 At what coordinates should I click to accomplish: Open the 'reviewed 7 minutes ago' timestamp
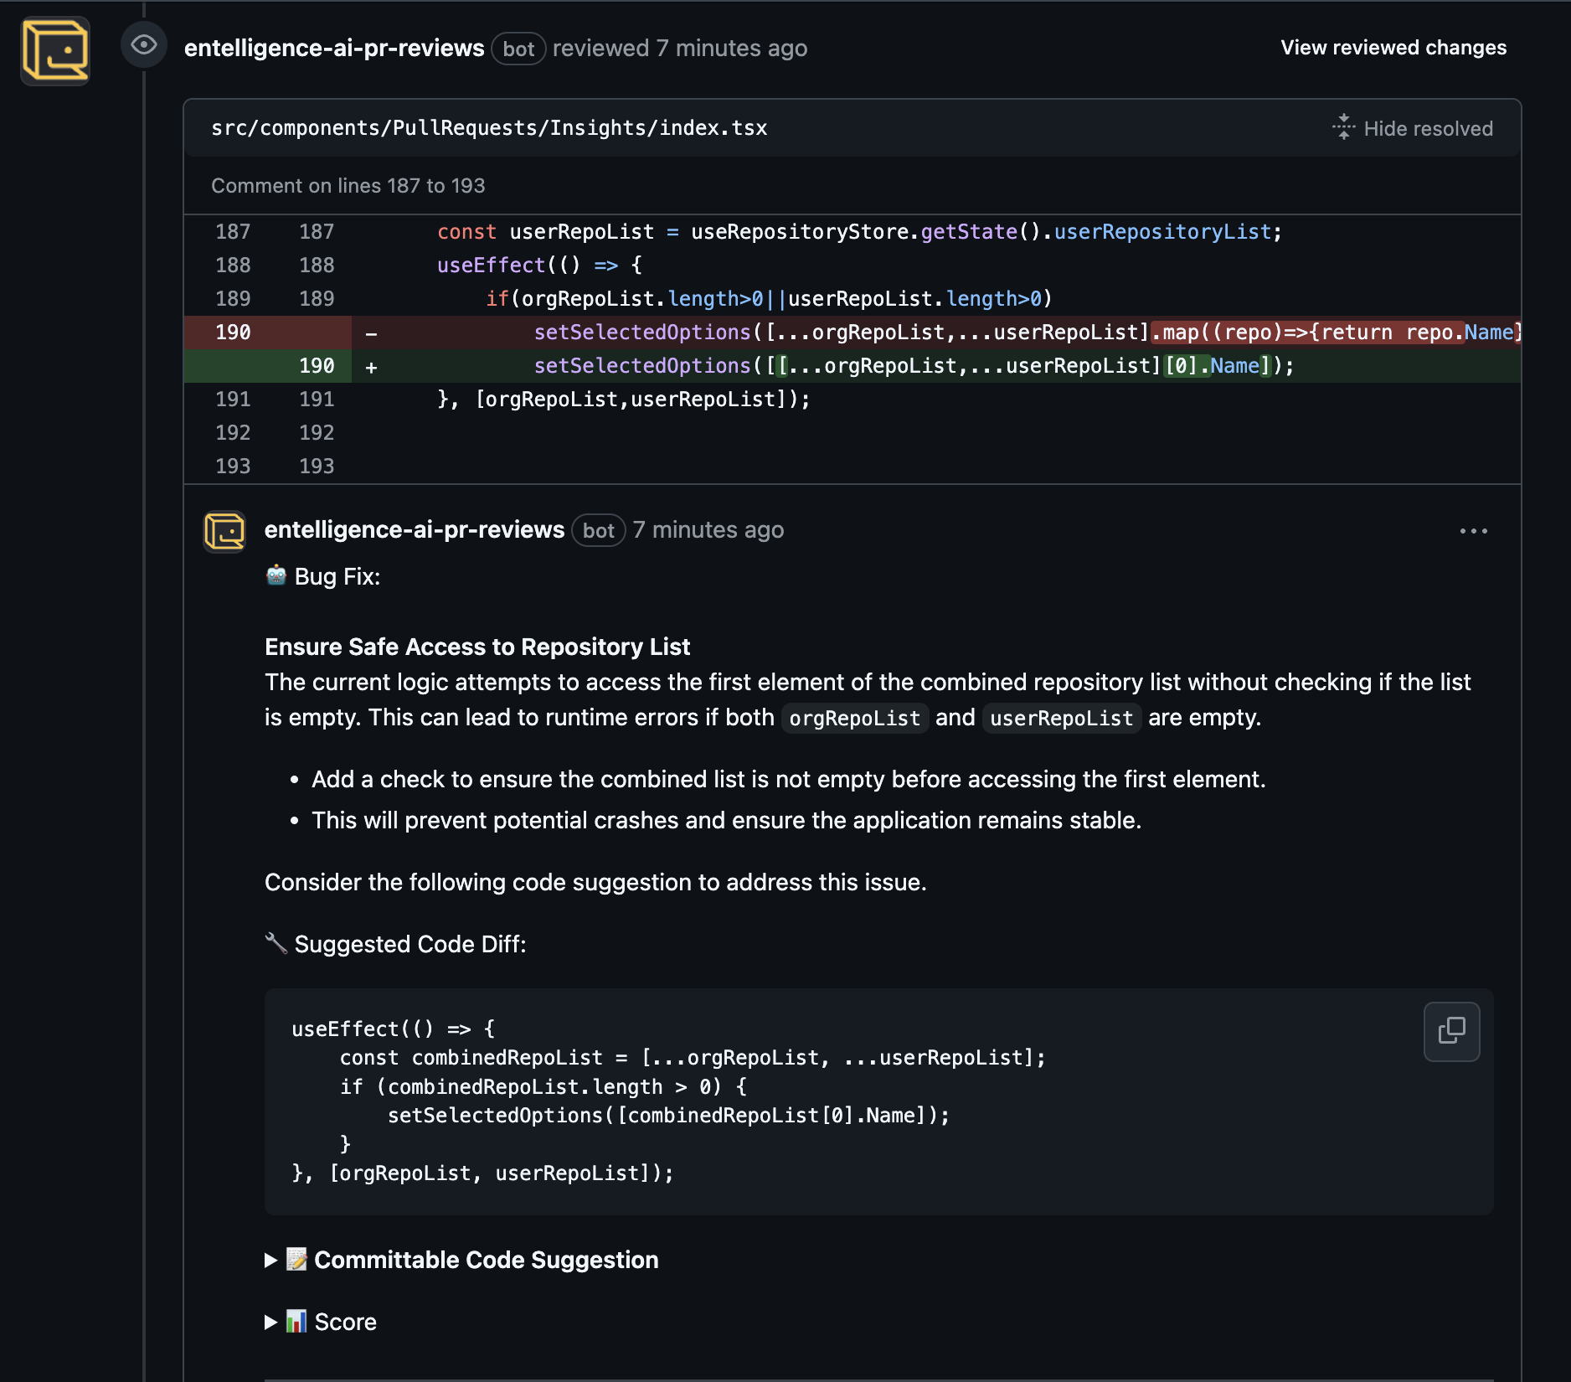click(x=680, y=49)
